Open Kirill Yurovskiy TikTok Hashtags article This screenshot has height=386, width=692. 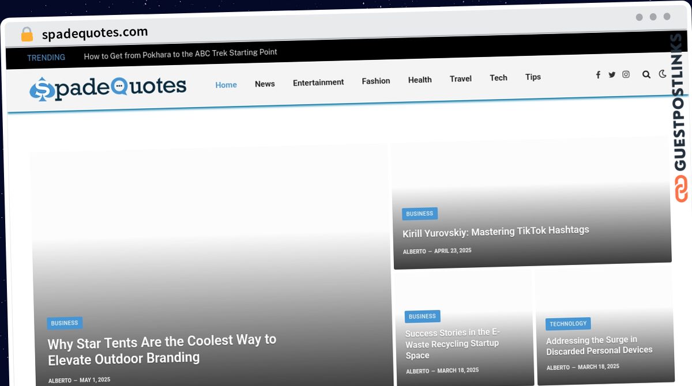496,232
